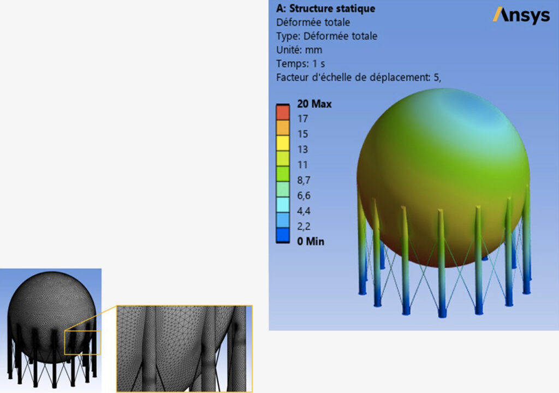
Task: Select the "Type: Déformée totale" text line
Action: (326, 36)
